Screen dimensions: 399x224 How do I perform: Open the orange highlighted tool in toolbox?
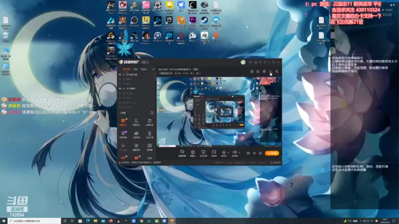[x=123, y=121]
